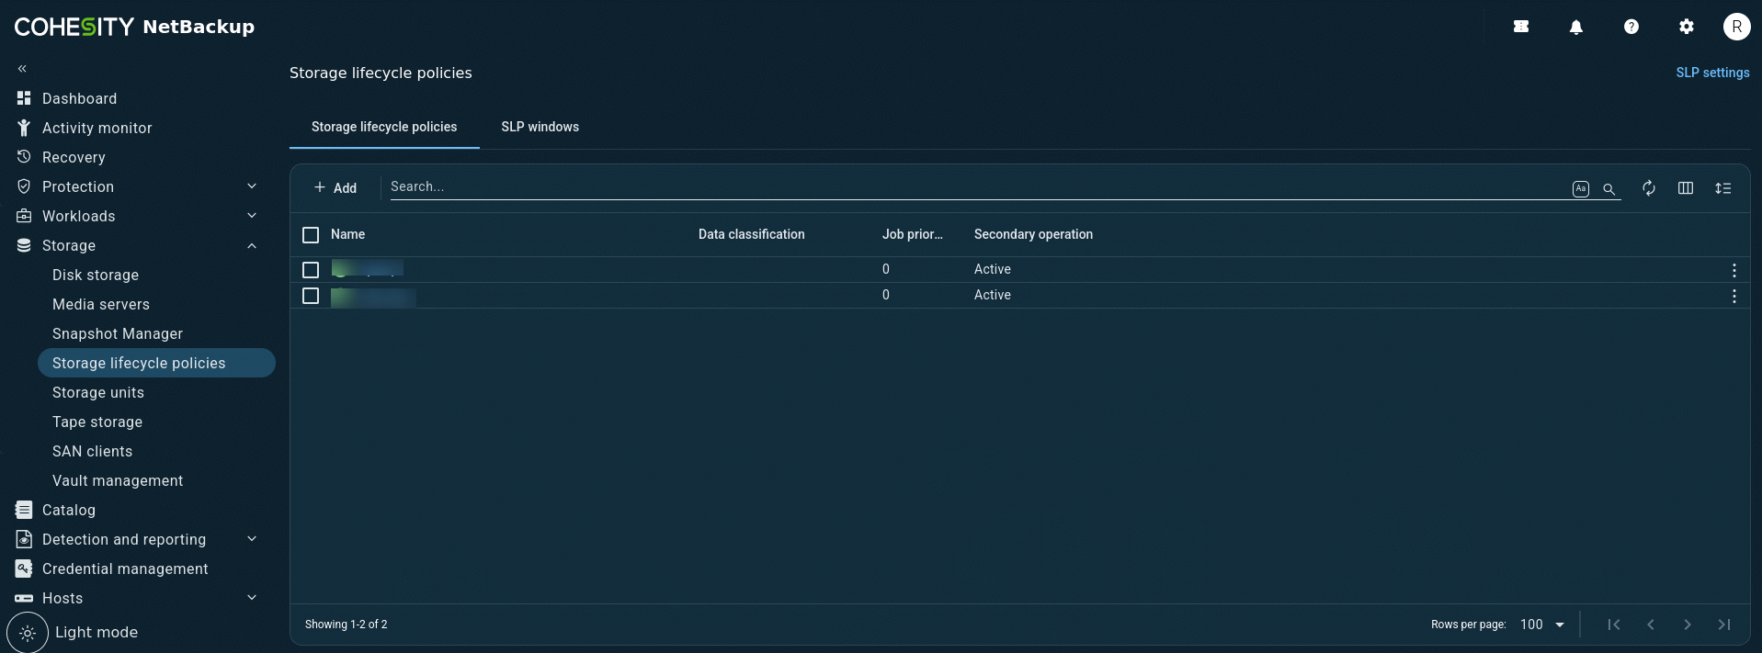Open actions menu for first policy row

(1734, 270)
